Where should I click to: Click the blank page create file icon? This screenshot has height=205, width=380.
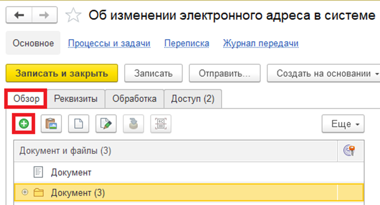click(x=78, y=124)
